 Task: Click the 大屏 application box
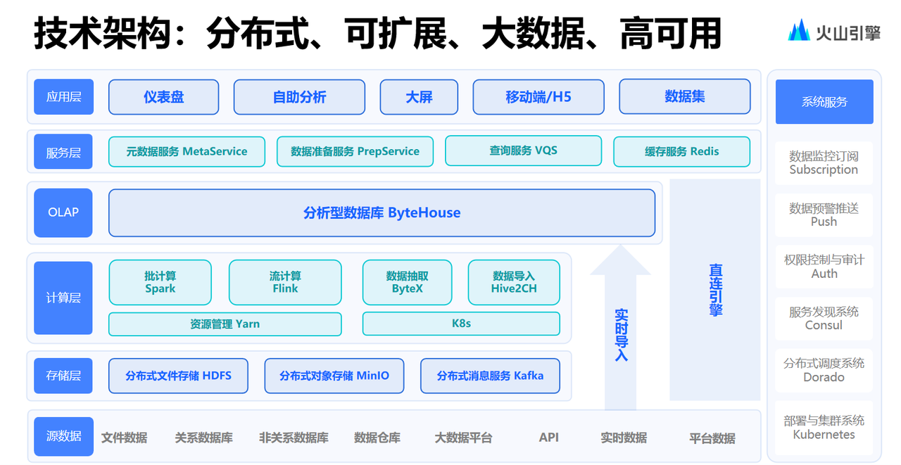tap(419, 97)
